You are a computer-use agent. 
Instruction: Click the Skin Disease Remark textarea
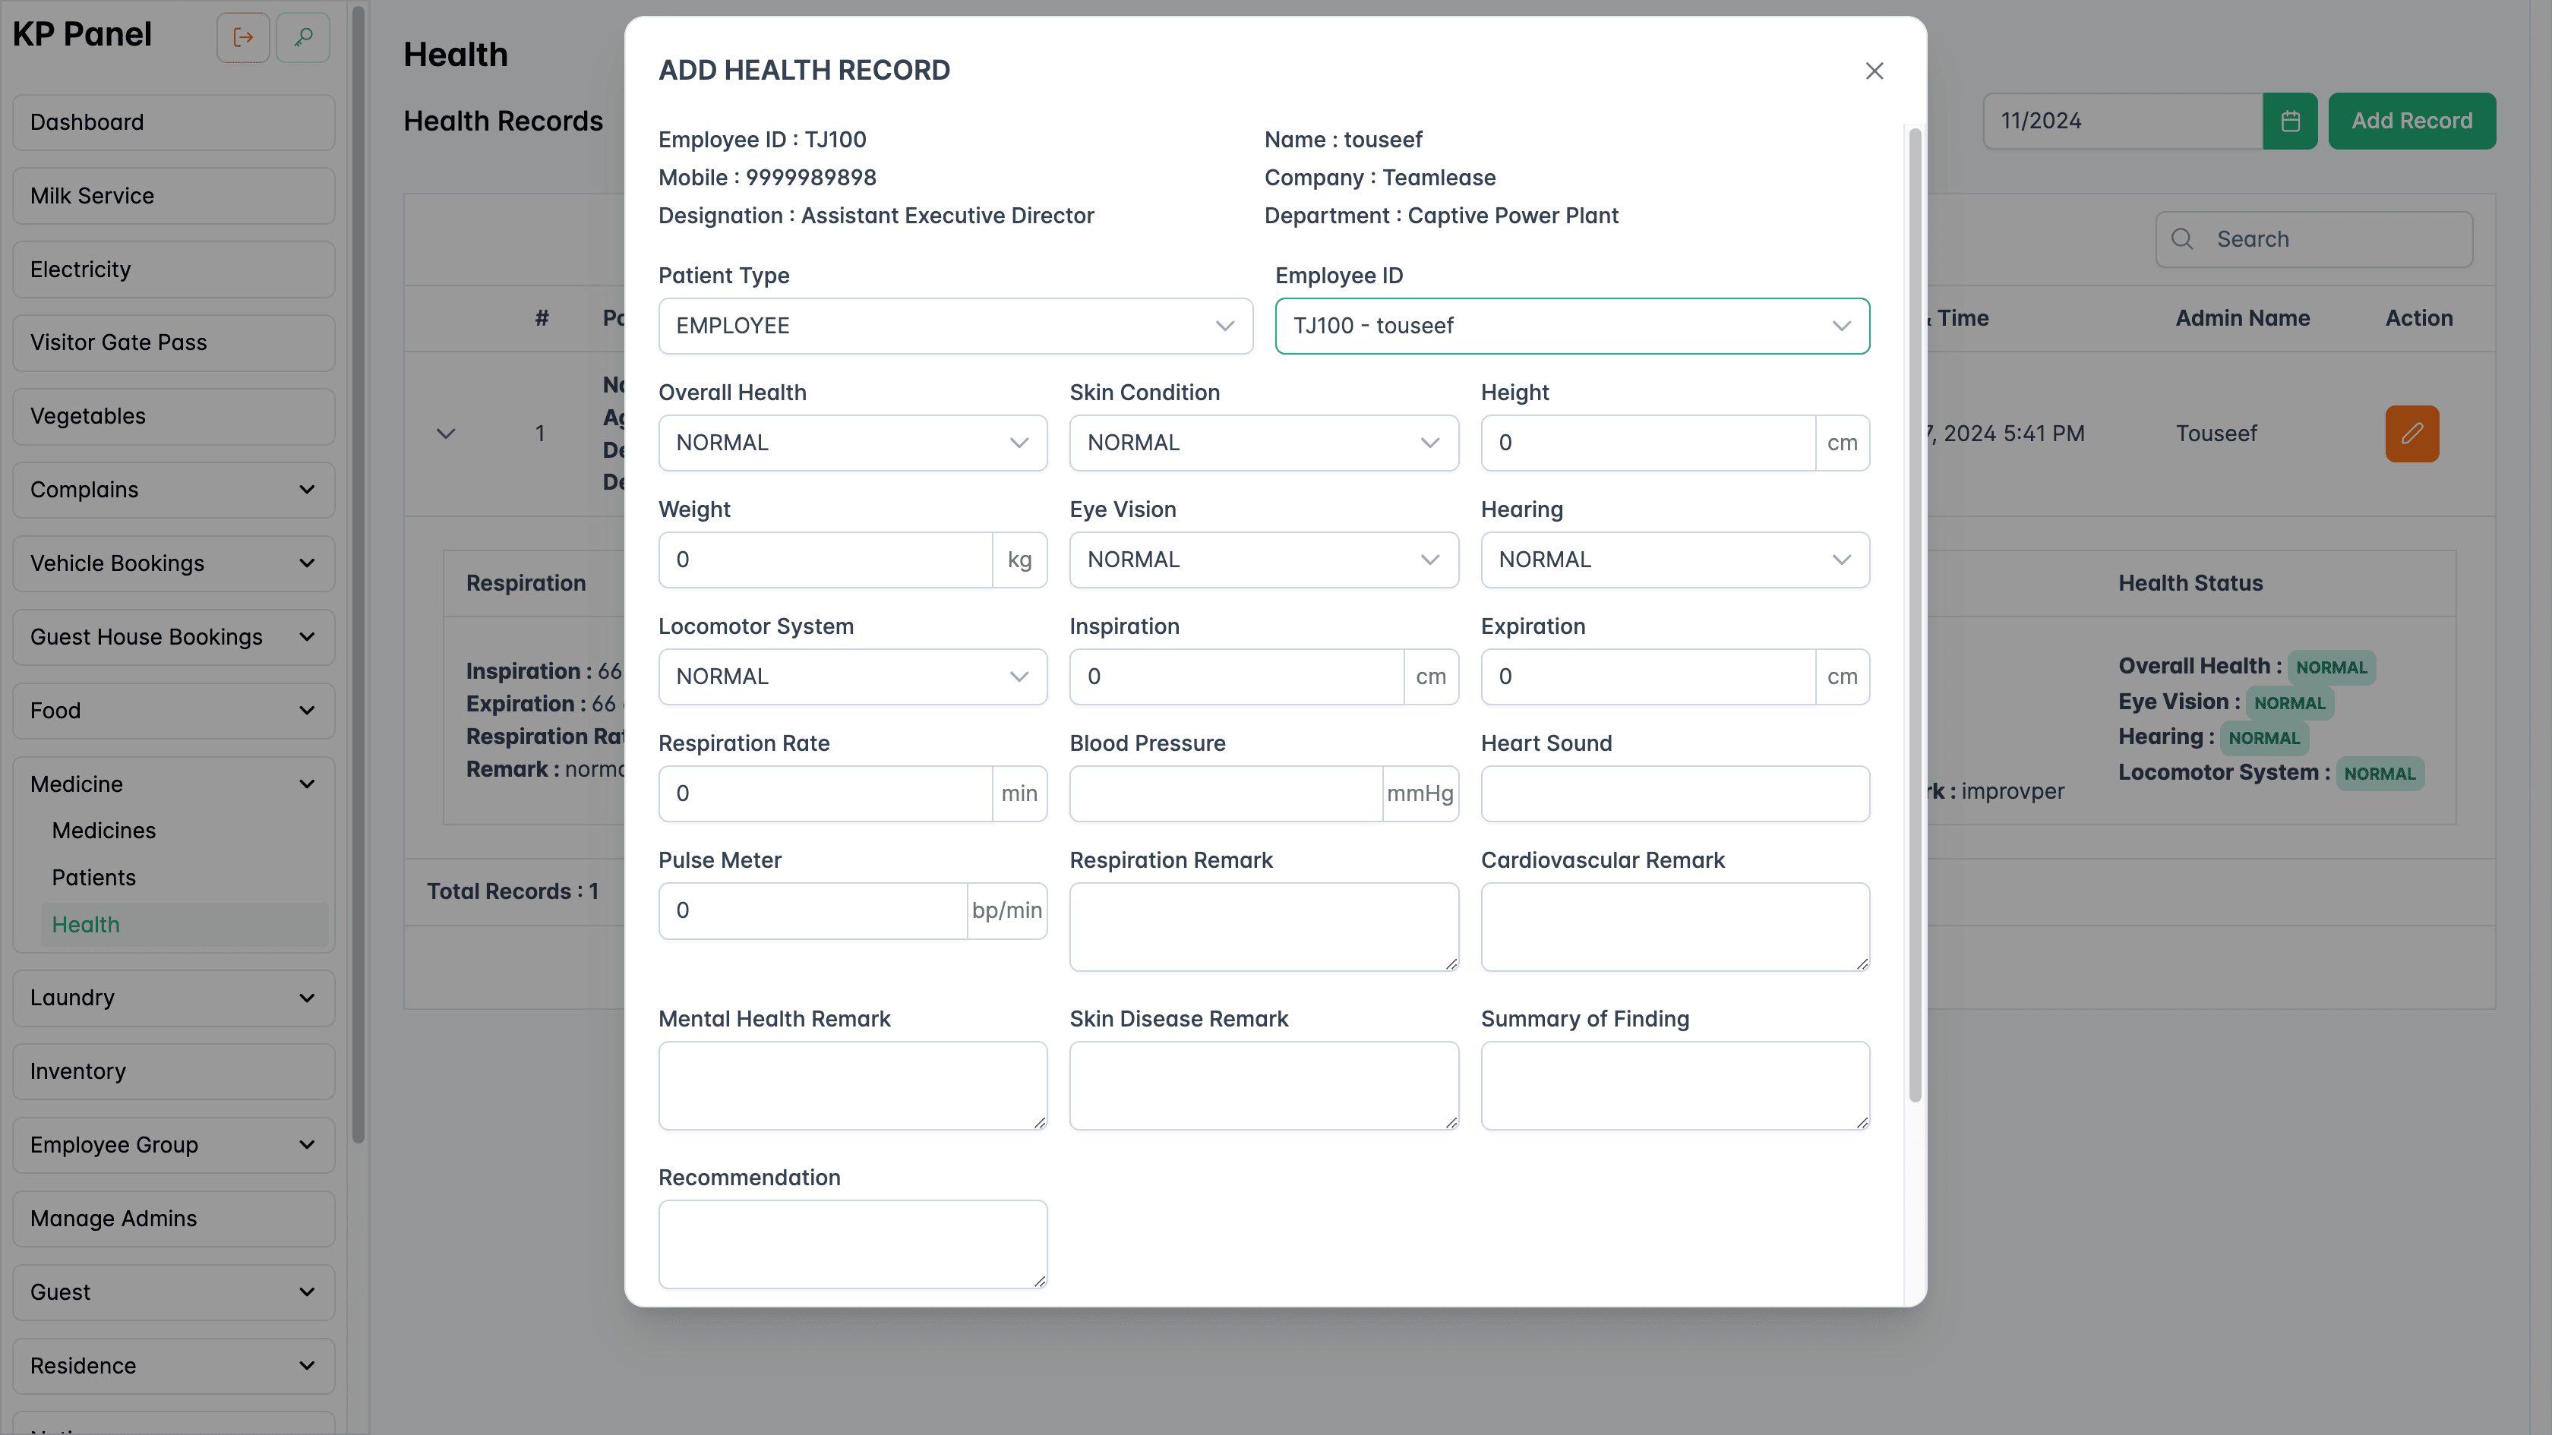pyautogui.click(x=1263, y=1086)
